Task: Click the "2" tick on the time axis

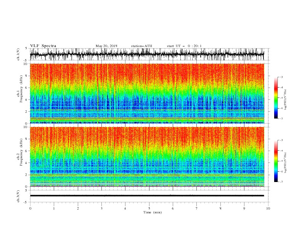Action: click(78, 208)
